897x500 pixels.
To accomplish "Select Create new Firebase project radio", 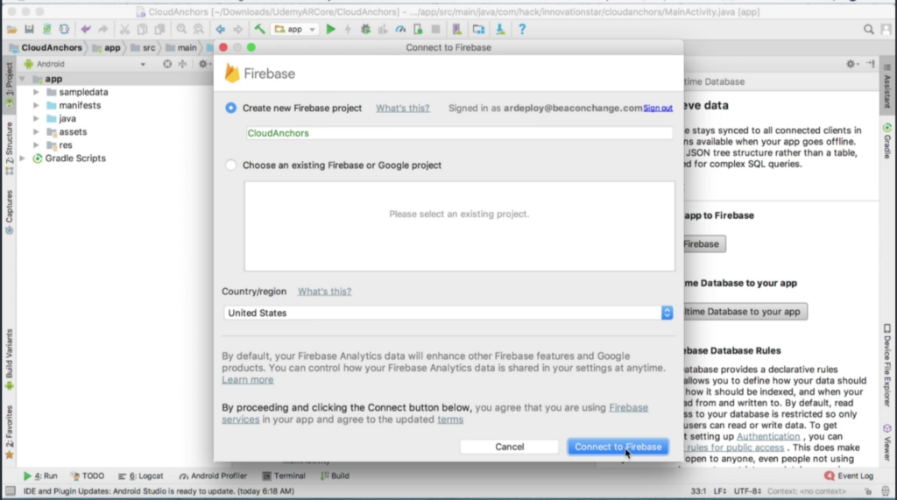I will 230,108.
